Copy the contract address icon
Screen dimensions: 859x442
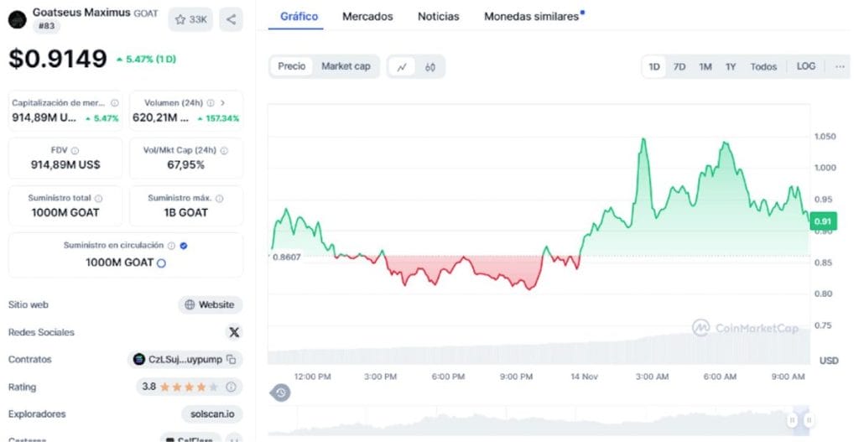(x=232, y=360)
